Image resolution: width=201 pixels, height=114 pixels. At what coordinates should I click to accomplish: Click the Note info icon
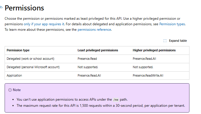point(10,90)
